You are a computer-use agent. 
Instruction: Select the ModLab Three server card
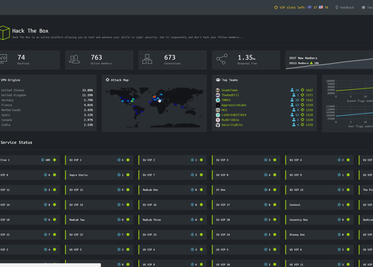(x=172, y=220)
